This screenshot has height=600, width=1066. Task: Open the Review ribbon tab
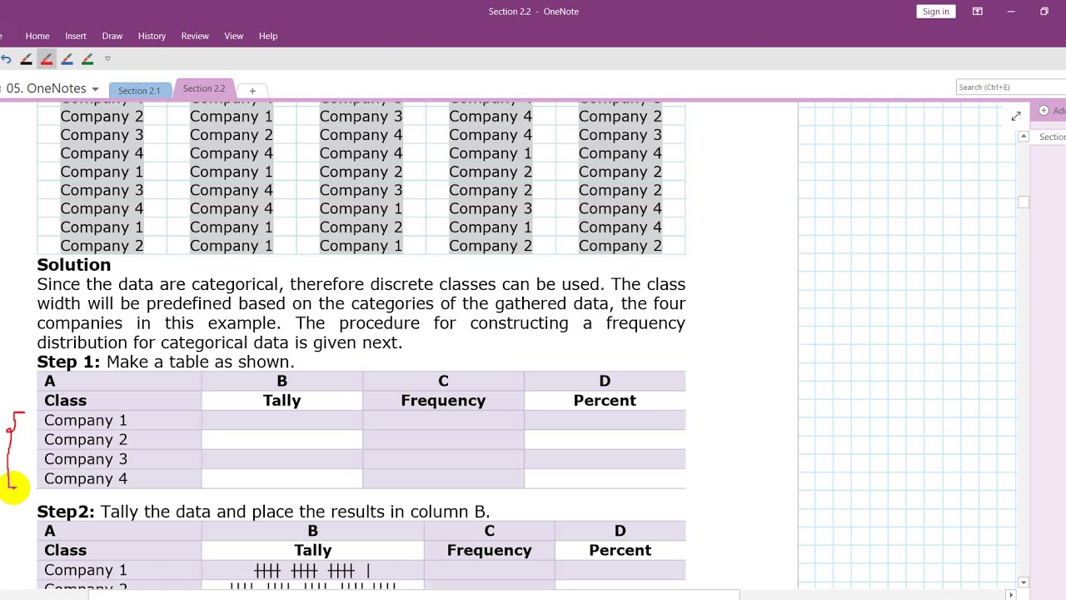195,36
